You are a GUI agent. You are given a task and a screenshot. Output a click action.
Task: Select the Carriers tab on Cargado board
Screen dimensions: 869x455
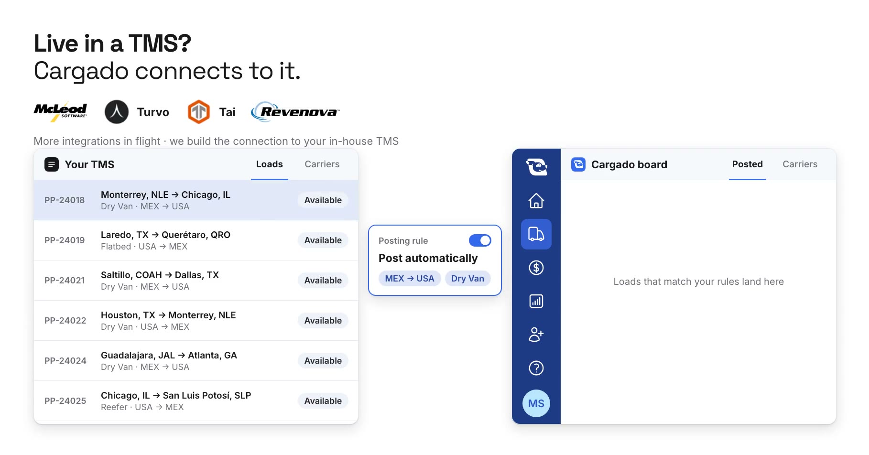click(800, 164)
